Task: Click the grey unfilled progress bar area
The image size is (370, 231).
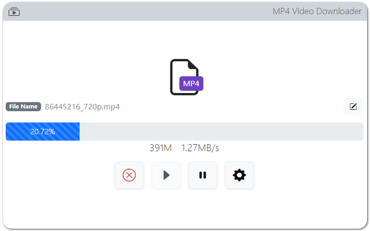Action: 221,132
